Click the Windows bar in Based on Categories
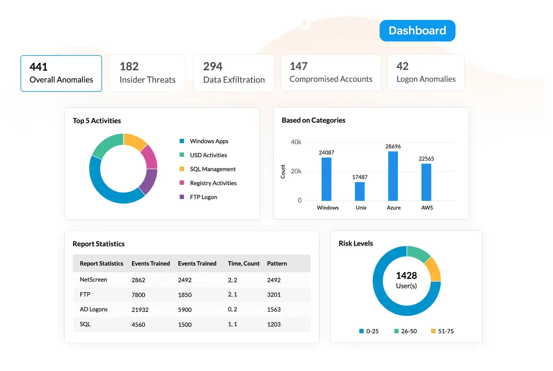 [x=326, y=179]
